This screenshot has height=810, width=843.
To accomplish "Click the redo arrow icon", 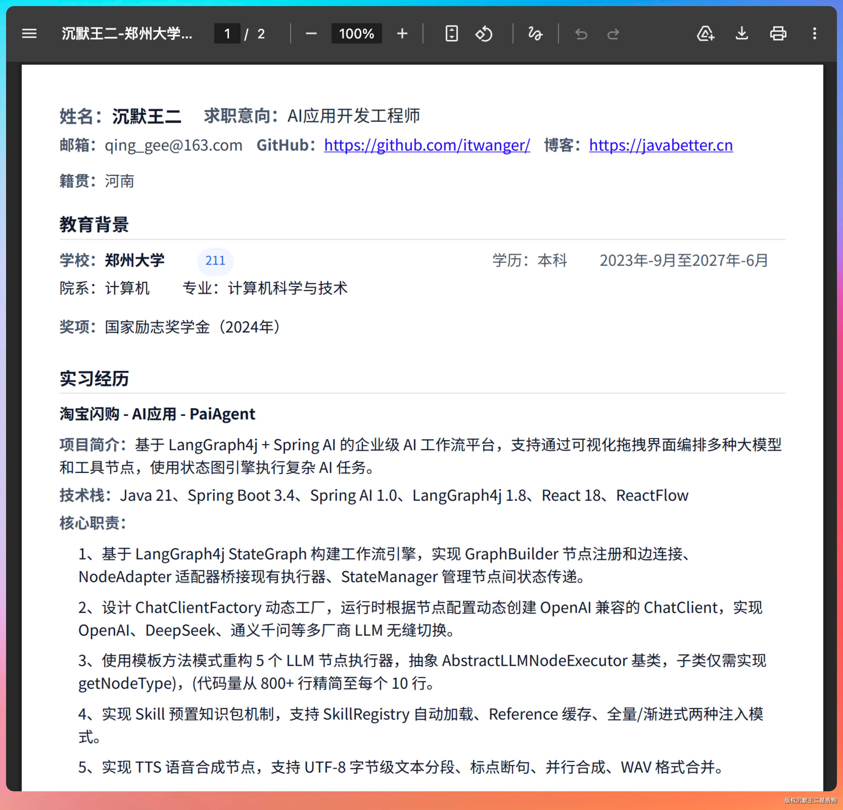I will pos(613,34).
